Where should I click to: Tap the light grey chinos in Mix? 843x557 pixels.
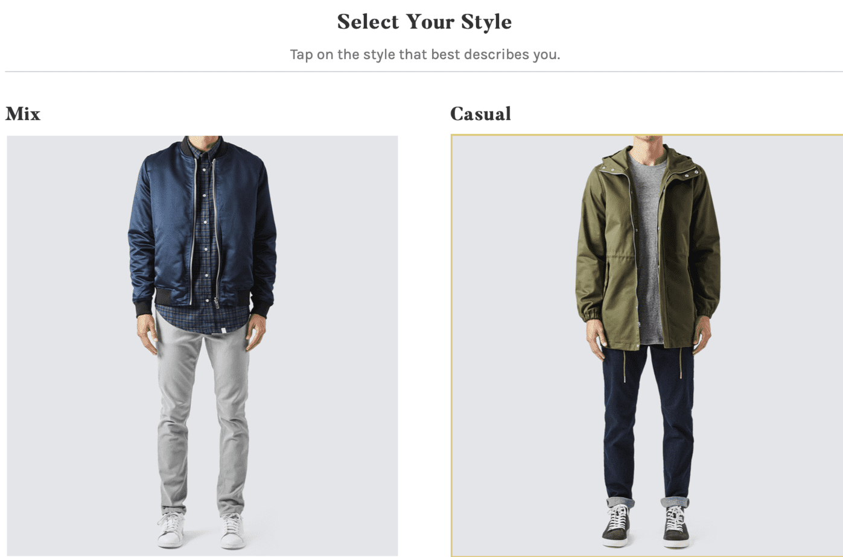tap(203, 416)
